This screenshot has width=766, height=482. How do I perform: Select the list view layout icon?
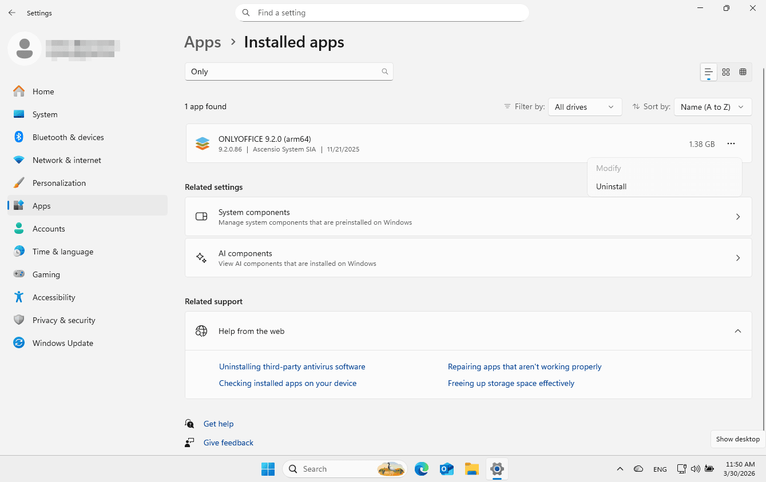tap(708, 72)
